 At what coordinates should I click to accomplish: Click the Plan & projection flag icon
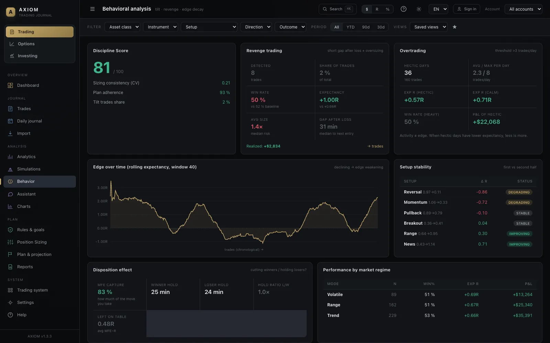tap(10, 255)
